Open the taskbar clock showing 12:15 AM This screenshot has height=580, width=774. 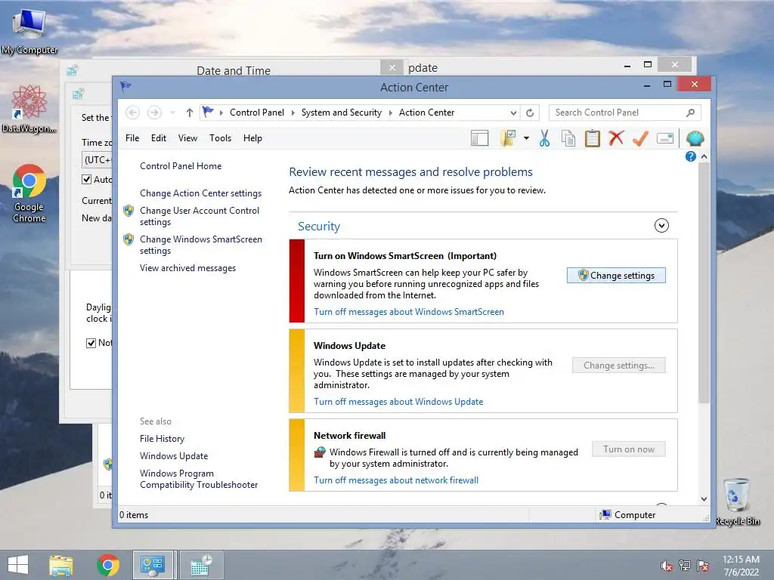point(741,566)
